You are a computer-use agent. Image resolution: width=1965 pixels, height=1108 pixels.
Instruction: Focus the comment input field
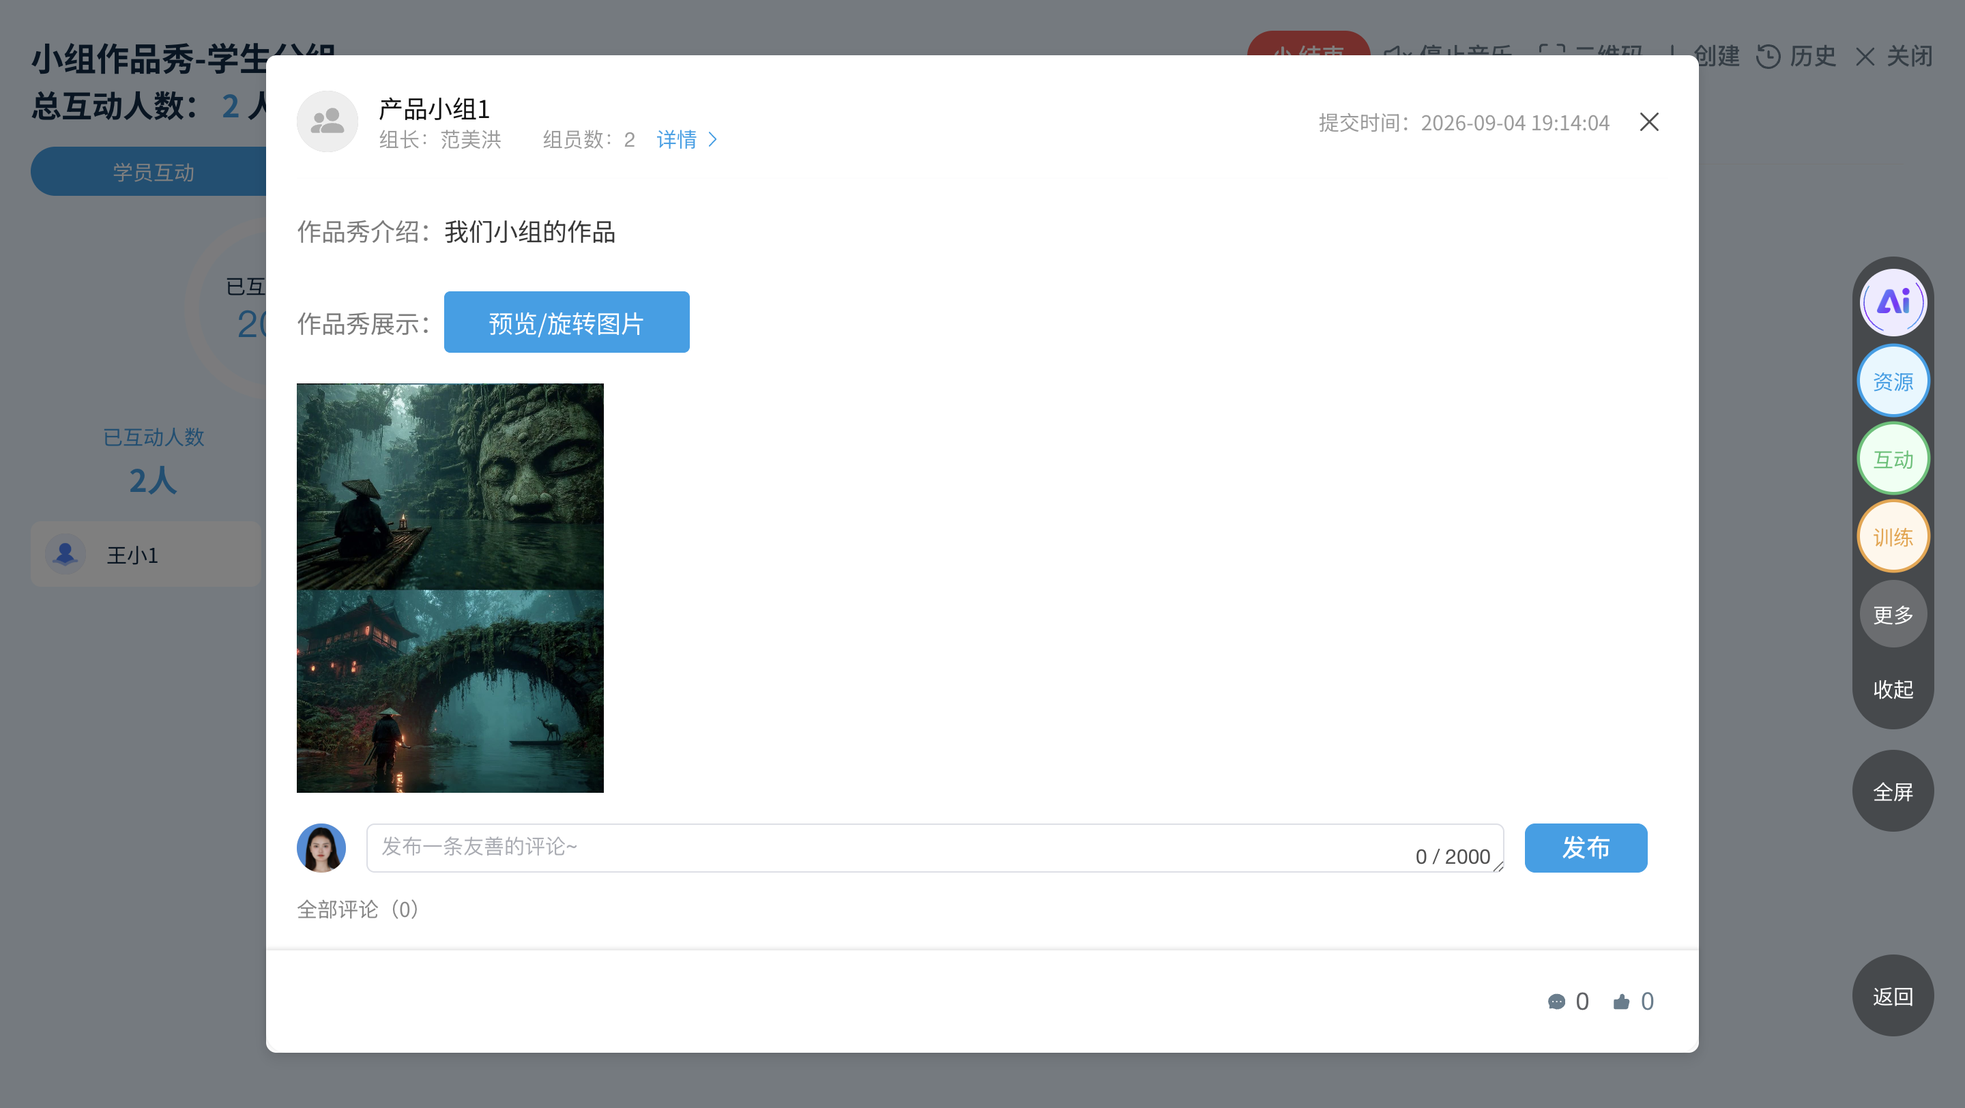(935, 848)
